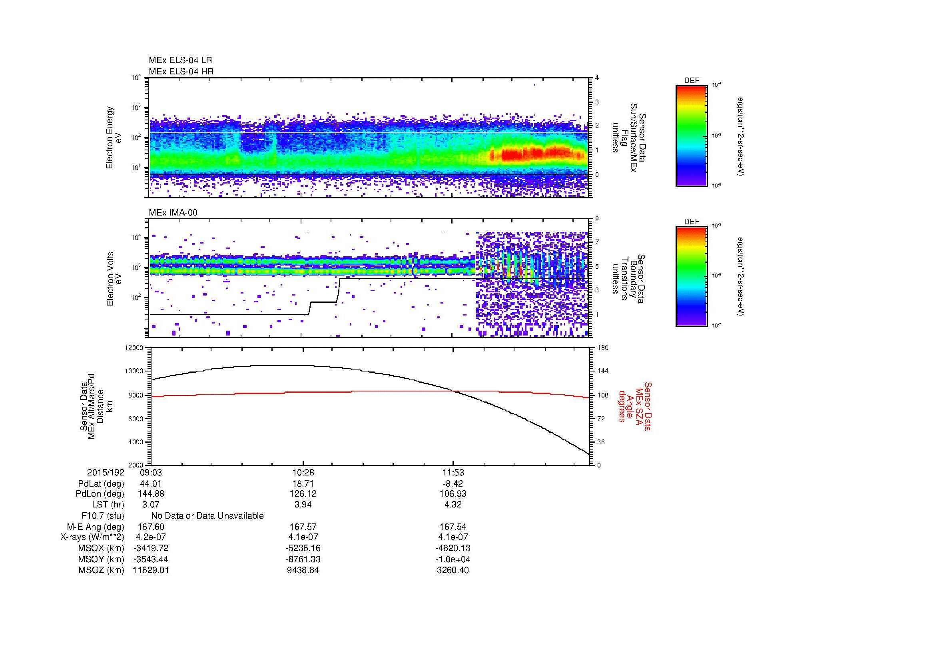Click the 'Electron Volts eV' axis label
Viewport: 935px width, 661px height.
[114, 279]
